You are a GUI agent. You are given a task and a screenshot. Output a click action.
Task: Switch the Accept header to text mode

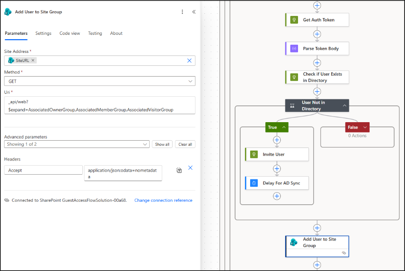(179, 170)
